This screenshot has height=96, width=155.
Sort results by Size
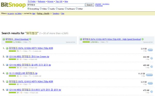tap(63, 13)
